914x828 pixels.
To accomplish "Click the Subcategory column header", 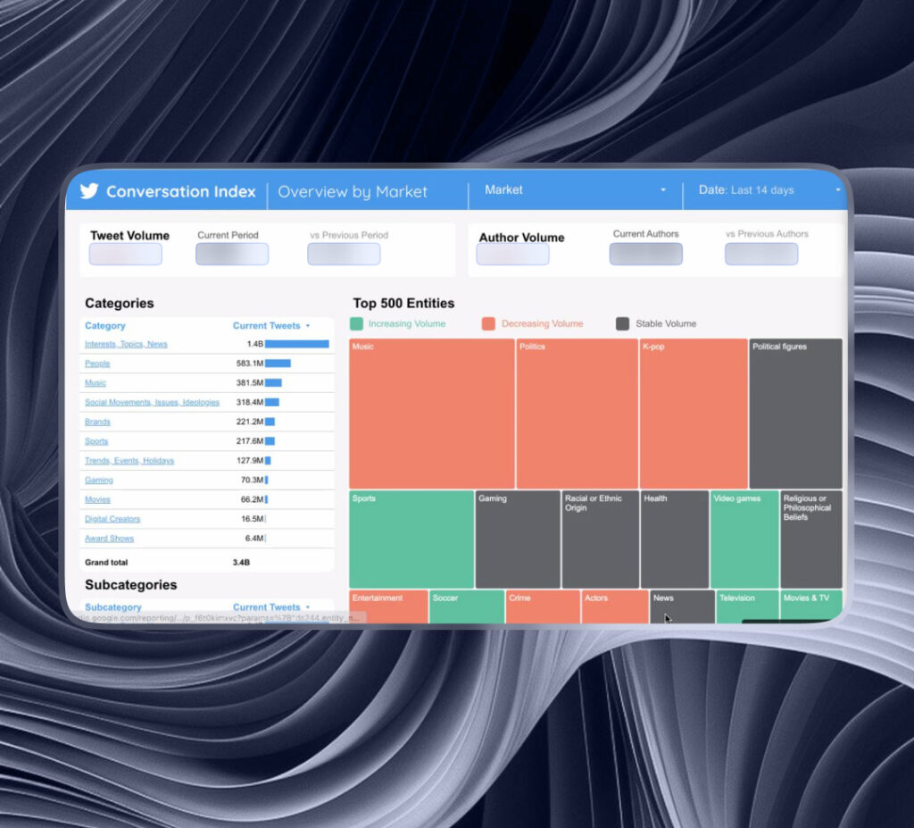I will 113,606.
